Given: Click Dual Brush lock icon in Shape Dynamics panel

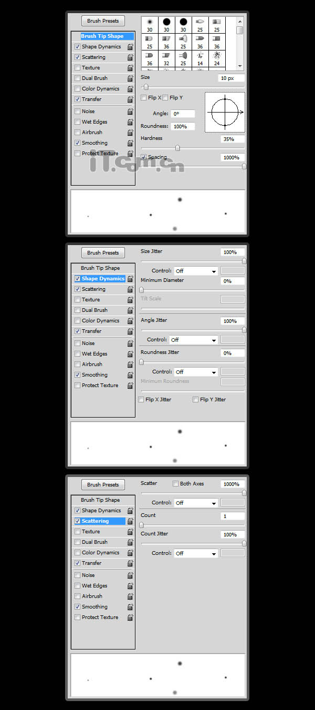Looking at the screenshot, I should 130,310.
